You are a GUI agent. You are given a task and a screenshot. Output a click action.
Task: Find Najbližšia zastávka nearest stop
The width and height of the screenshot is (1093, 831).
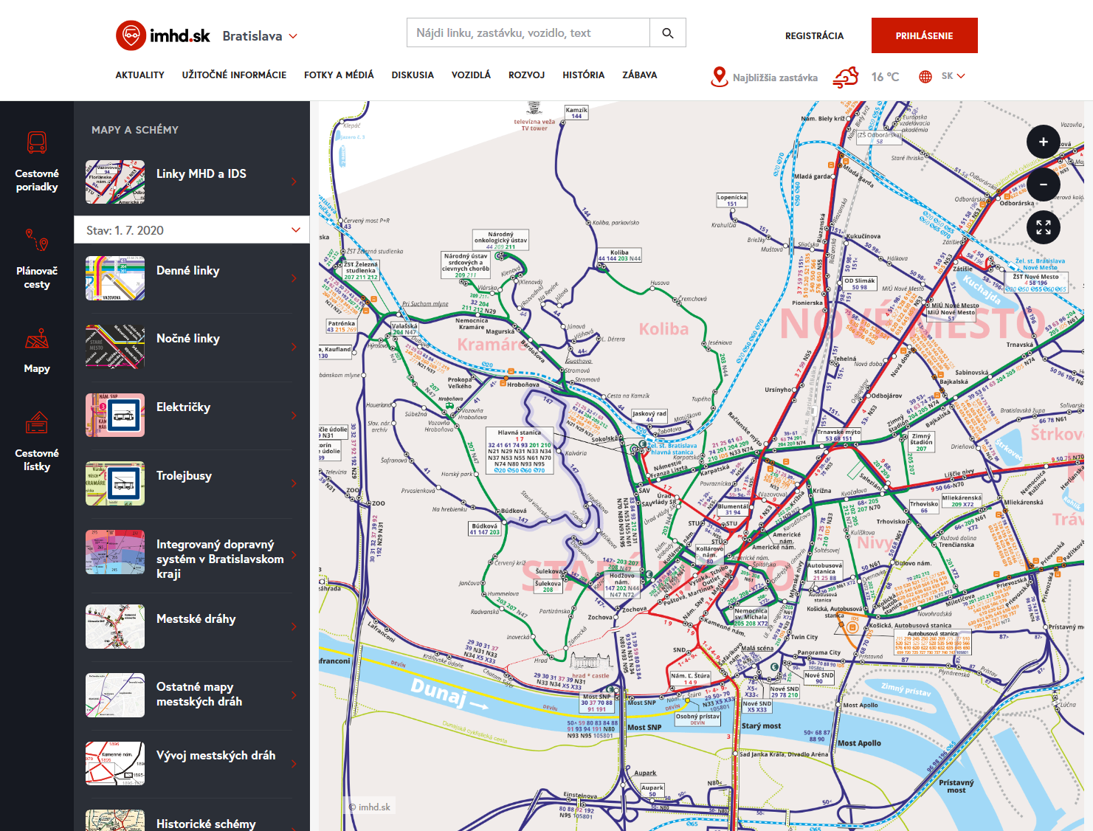tap(765, 77)
